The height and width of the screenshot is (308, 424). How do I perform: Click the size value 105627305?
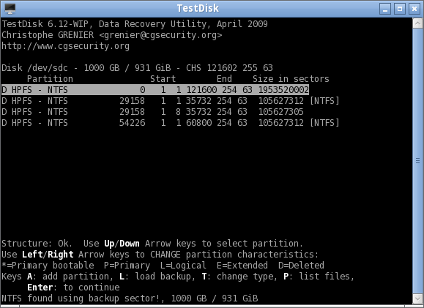(280, 112)
